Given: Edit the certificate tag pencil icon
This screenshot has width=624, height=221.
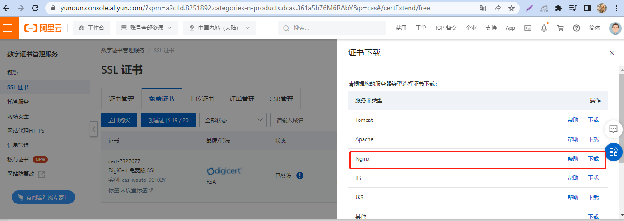Looking at the screenshot, I should pos(151,190).
